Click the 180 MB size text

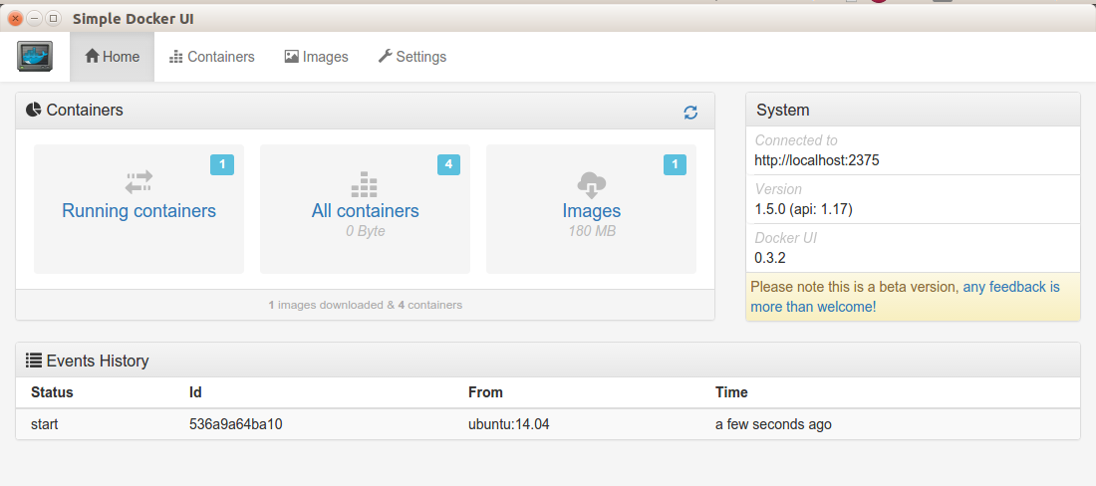click(x=591, y=231)
